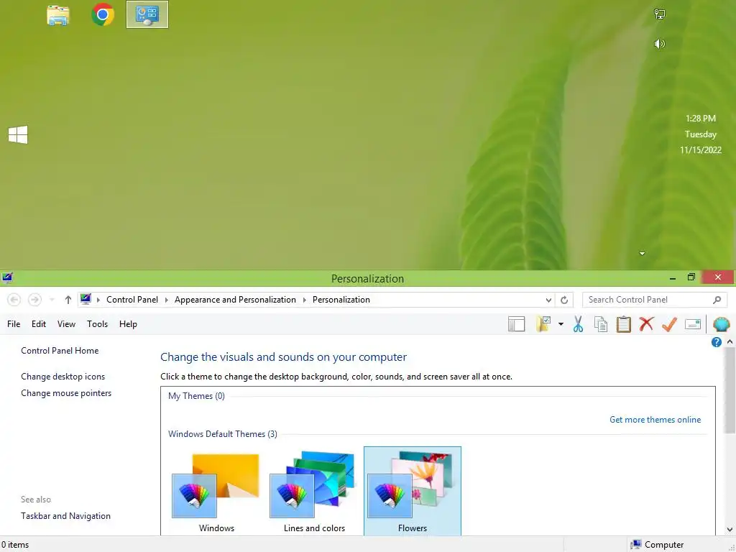Open Change mouse pointers link
The width and height of the screenshot is (736, 552).
pos(66,393)
